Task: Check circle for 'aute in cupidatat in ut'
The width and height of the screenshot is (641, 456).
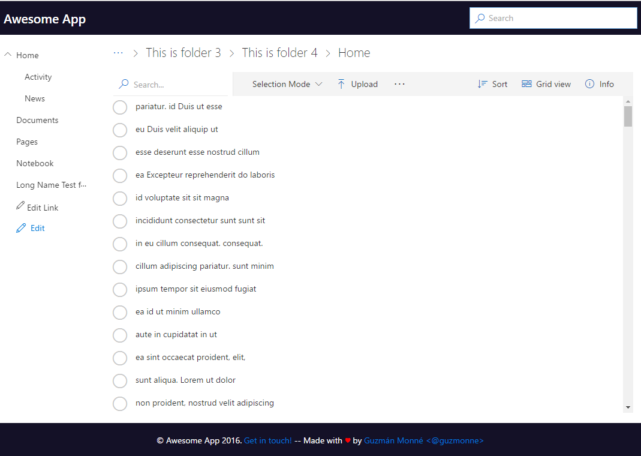Action: click(120, 335)
